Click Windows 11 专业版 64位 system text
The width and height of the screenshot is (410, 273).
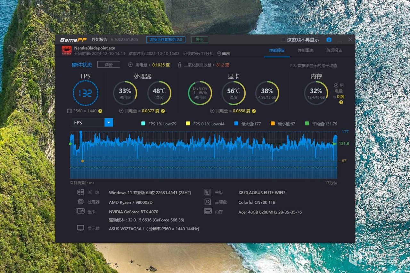[x=150, y=193]
